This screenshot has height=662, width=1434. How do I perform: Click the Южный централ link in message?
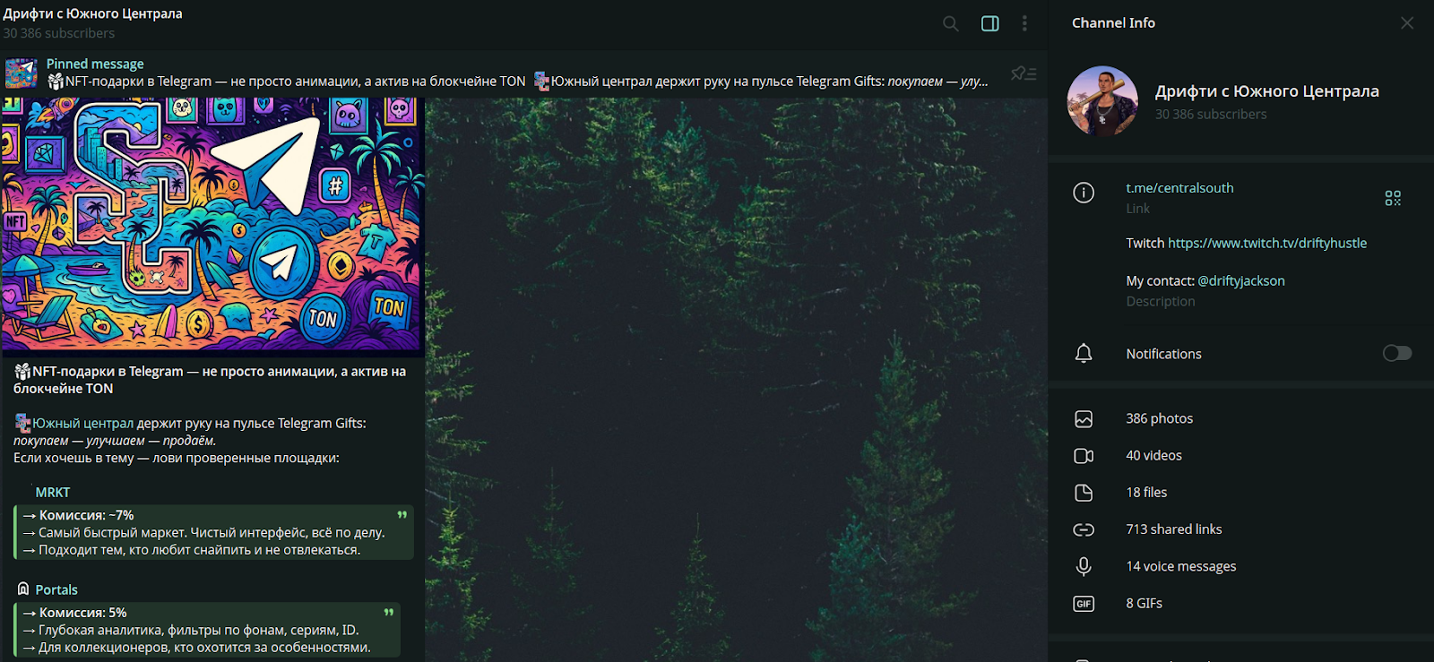pyautogui.click(x=83, y=423)
